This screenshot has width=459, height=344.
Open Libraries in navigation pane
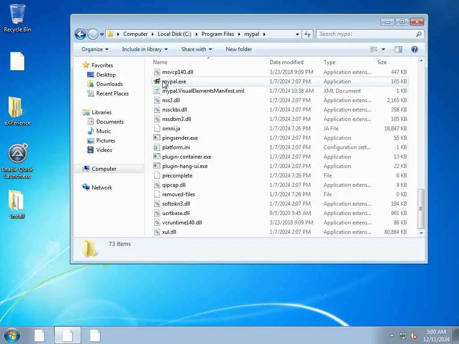tap(101, 112)
